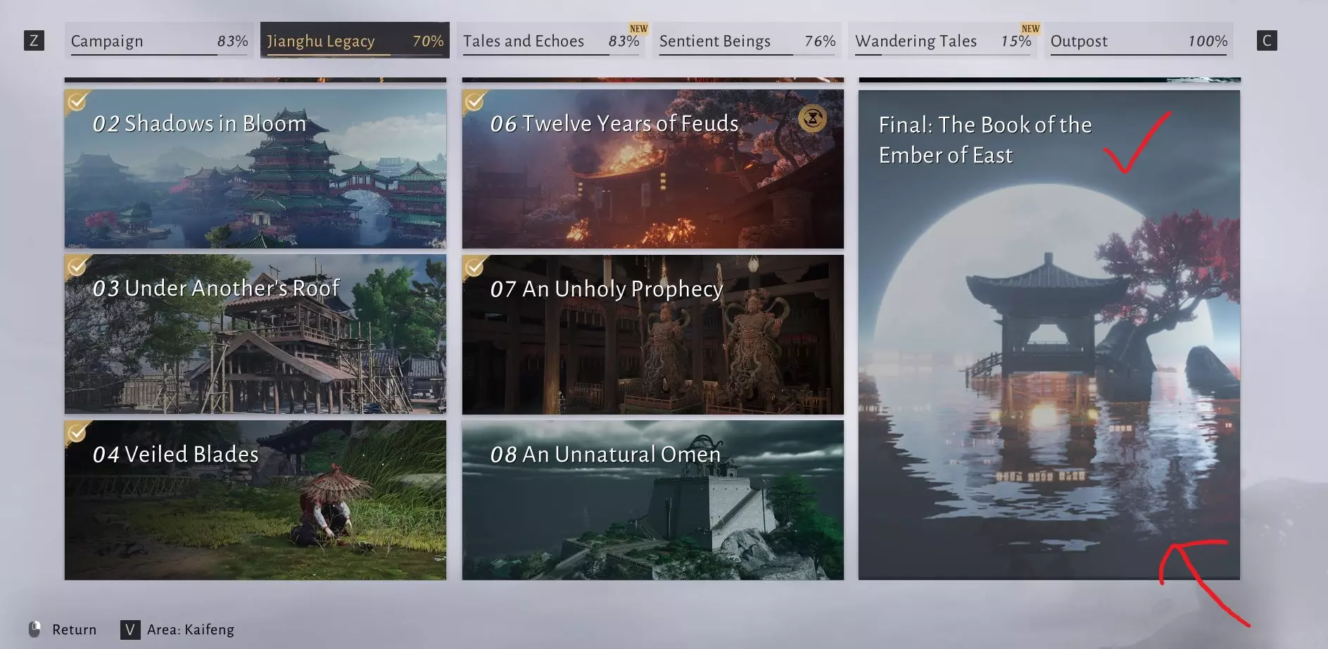Screen dimensions: 1328x649
Task: Switch to the Campaign tab
Action: pos(159,40)
